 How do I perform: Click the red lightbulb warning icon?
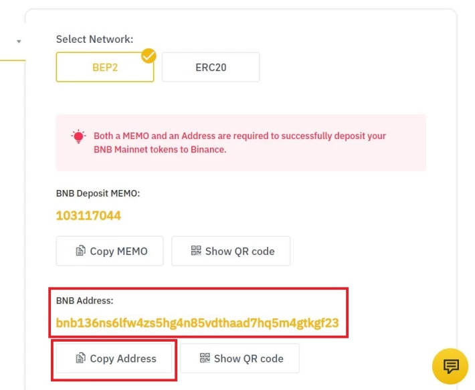click(78, 136)
